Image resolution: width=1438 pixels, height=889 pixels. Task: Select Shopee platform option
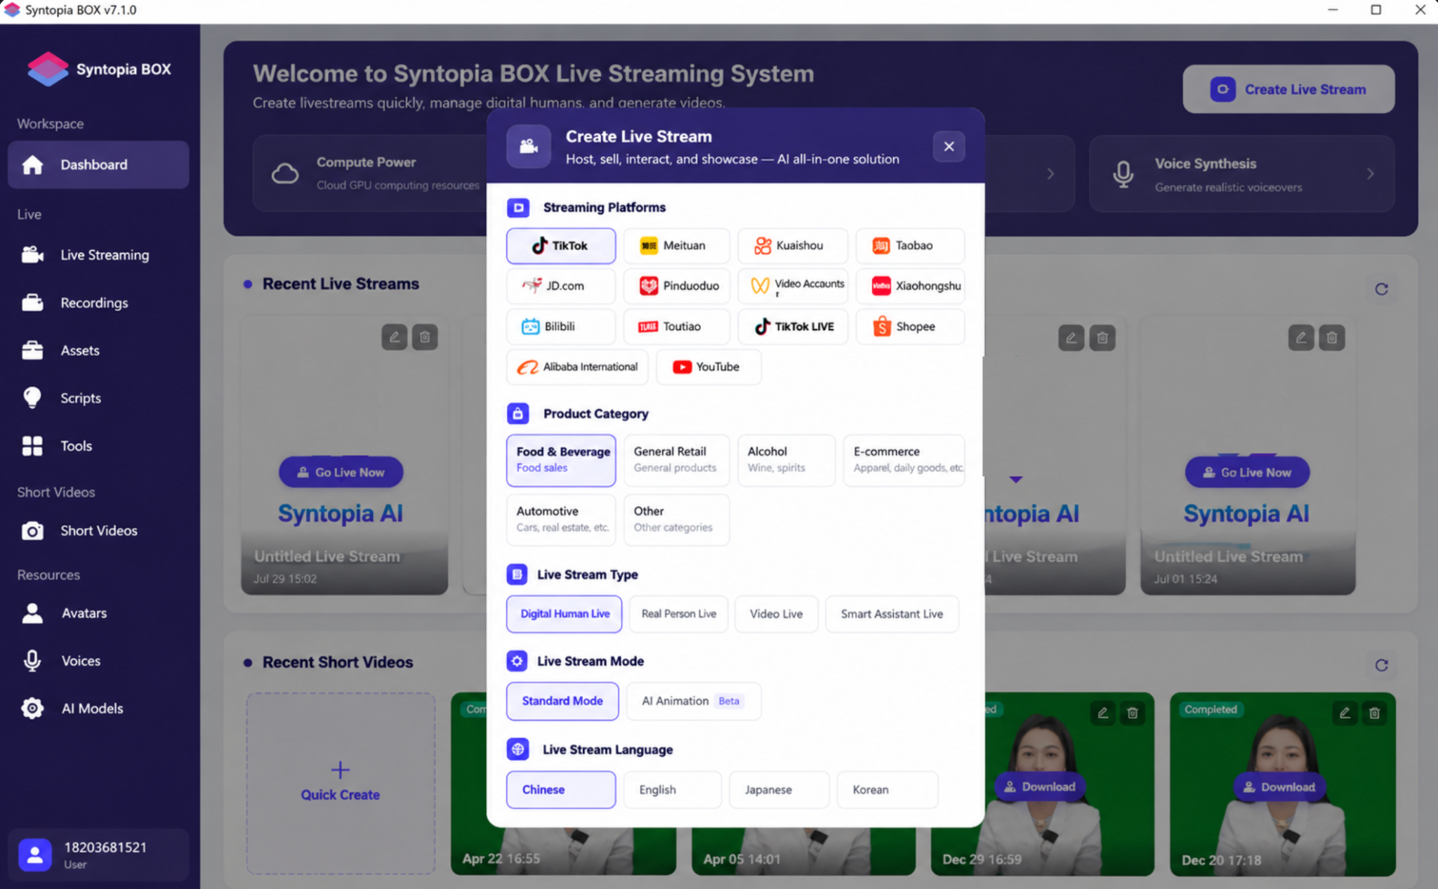point(910,327)
